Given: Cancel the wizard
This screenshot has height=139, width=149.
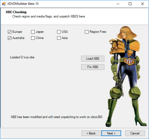Looking at the screenshot, I should (135, 133).
